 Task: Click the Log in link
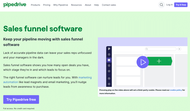coord(170,5)
